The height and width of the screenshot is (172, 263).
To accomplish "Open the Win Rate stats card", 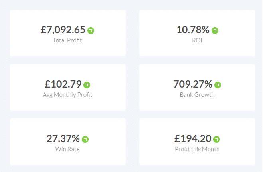I will pyautogui.click(x=67, y=142).
